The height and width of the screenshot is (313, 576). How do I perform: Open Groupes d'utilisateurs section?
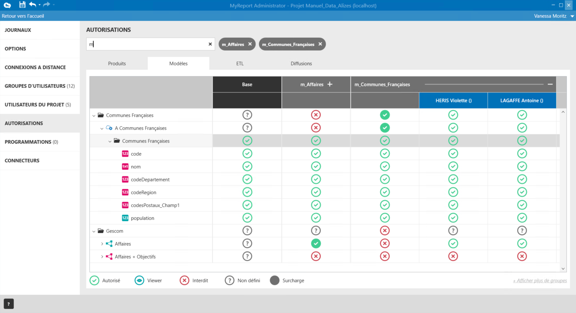[x=40, y=86]
